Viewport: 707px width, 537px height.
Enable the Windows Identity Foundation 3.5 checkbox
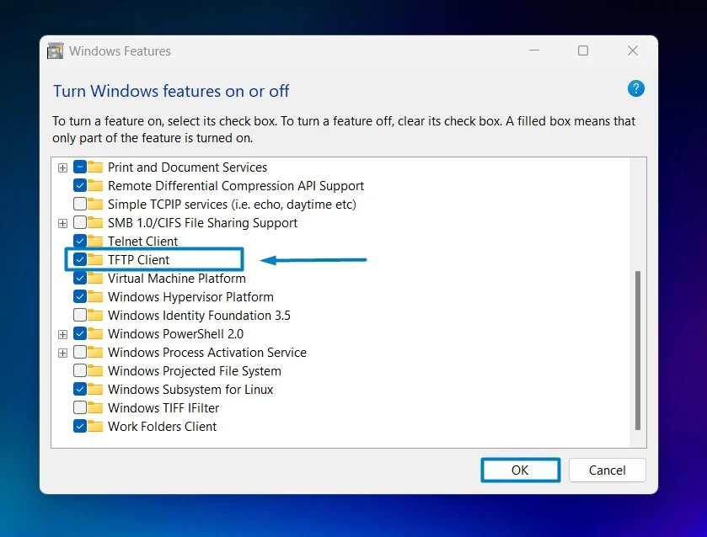click(80, 315)
